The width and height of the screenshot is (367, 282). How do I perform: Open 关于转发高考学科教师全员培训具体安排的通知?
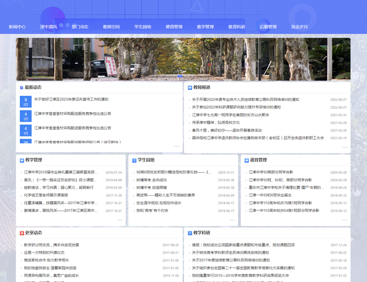tap(230, 253)
